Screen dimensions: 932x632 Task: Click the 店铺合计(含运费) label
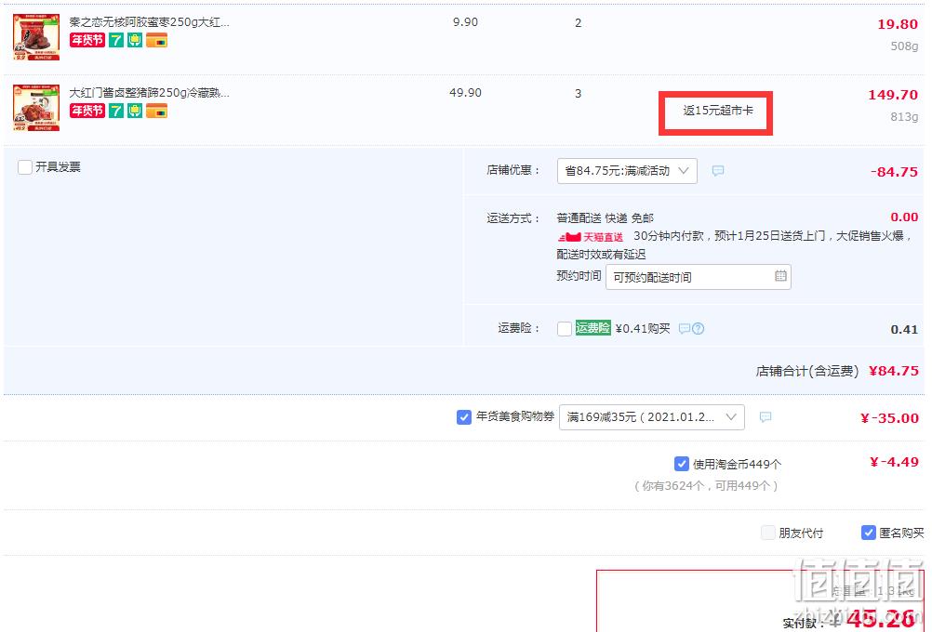click(807, 371)
